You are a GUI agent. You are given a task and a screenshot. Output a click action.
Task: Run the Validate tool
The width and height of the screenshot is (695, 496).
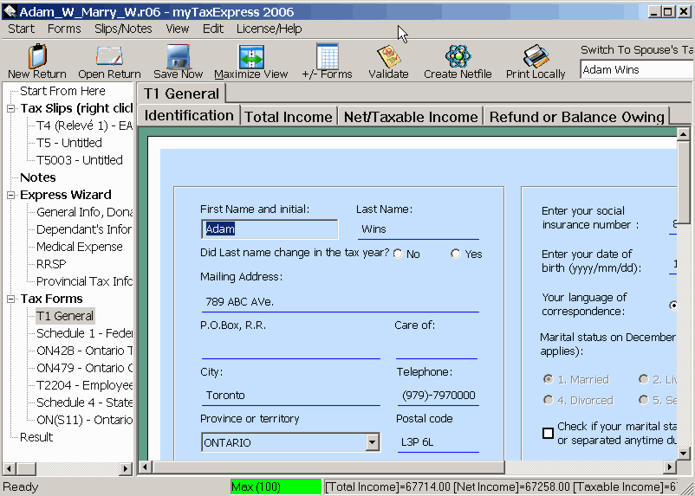[x=388, y=57]
